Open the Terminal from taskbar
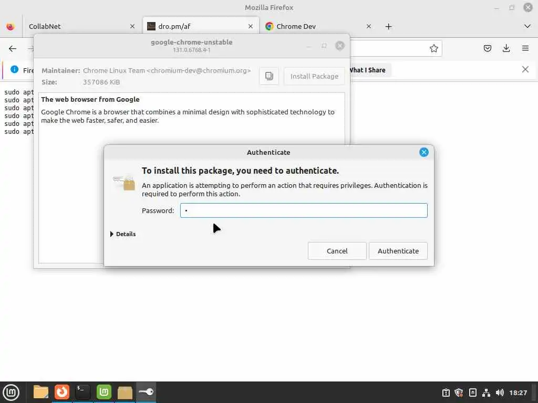This screenshot has height=403, width=538. coord(82,392)
